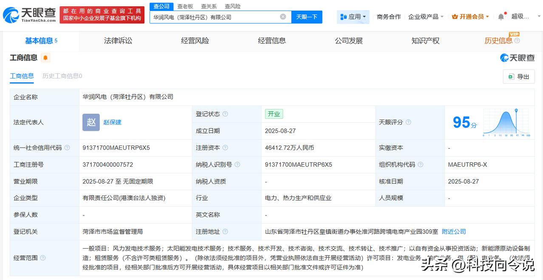Click the 导出 export button
543x280 pixels.
(x=519, y=76)
